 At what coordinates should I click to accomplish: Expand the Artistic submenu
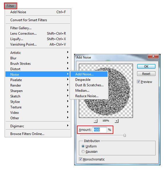tap(38, 53)
